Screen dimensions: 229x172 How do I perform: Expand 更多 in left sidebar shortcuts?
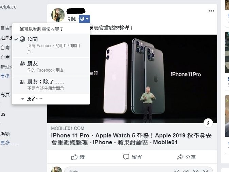(6, 76)
